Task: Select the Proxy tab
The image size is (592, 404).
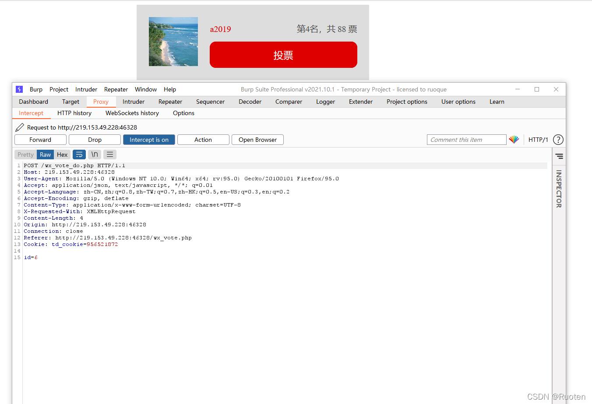Action: click(101, 102)
